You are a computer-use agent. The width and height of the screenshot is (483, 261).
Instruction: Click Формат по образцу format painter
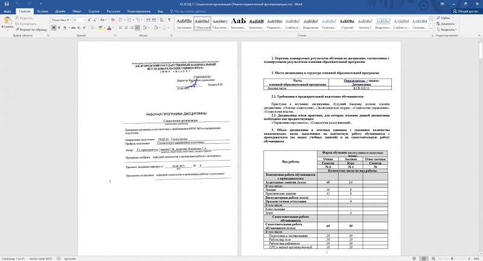pyautogui.click(x=31, y=30)
